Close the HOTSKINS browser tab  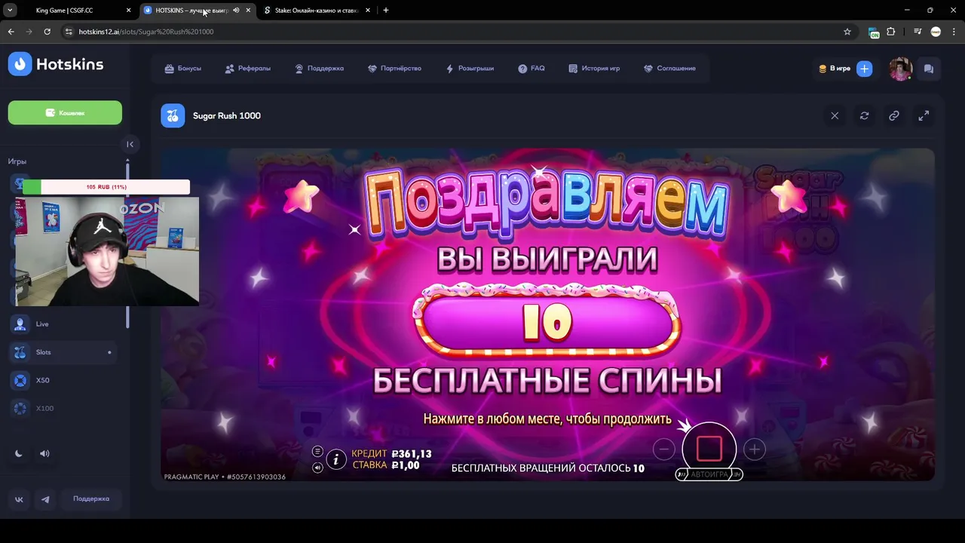(x=248, y=11)
